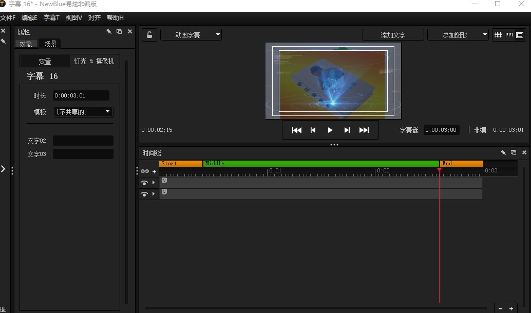531x313 pixels.
Task: Close the 时间线 panel
Action: click(524, 152)
